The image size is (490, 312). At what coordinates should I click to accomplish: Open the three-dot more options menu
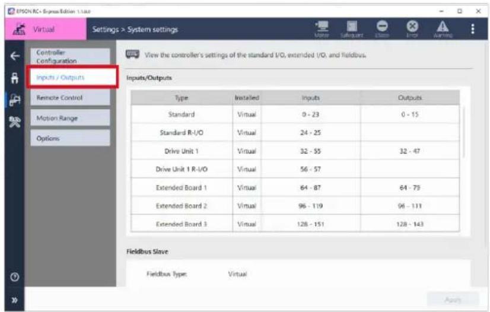(472, 28)
